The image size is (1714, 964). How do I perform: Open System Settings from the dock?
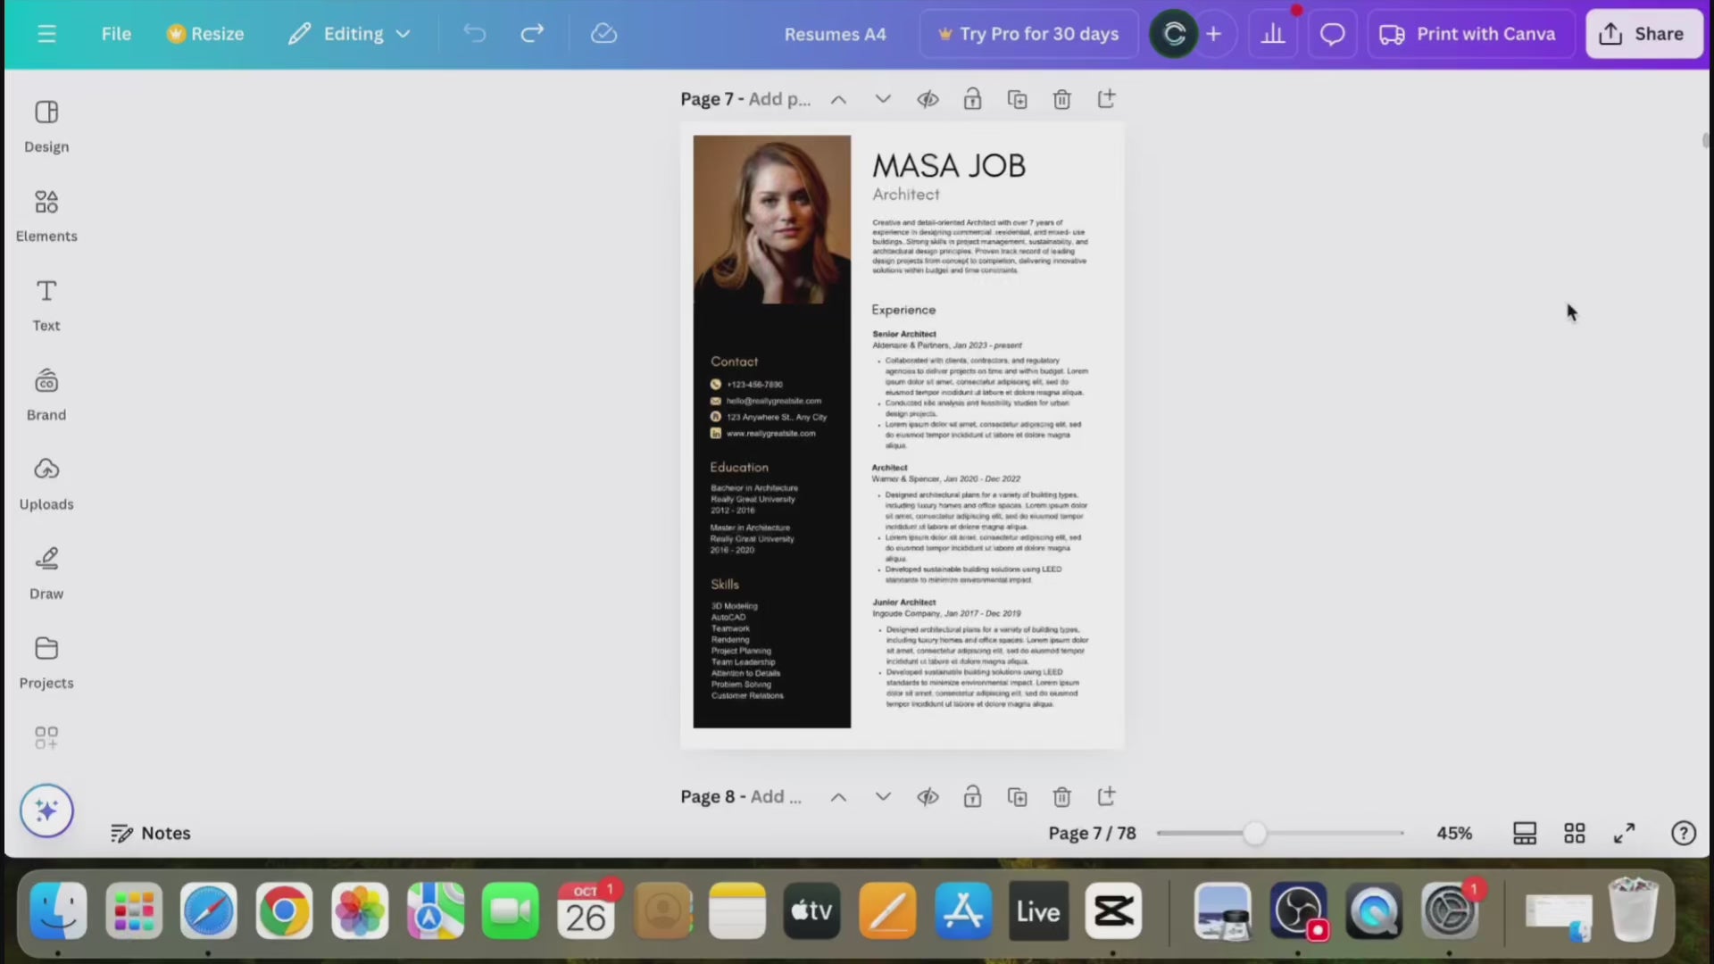pyautogui.click(x=1450, y=911)
